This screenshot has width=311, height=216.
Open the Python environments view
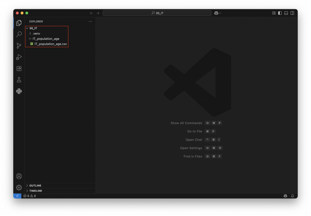(19, 91)
